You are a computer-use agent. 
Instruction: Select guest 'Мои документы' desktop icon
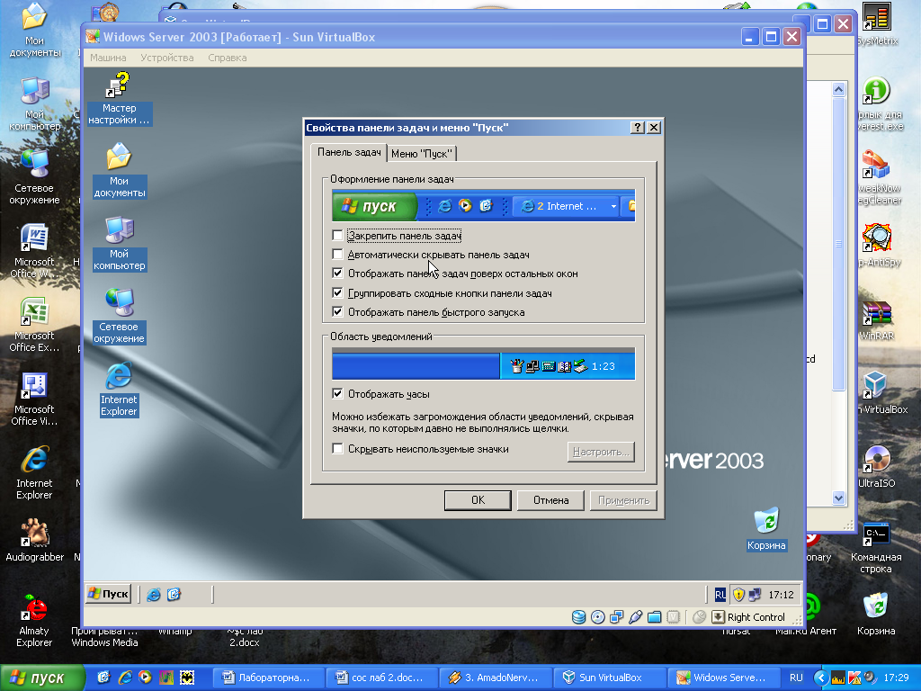pos(119,170)
